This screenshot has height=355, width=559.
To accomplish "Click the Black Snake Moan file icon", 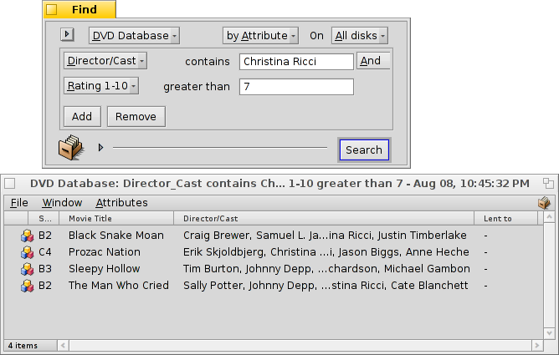I will [27, 236].
